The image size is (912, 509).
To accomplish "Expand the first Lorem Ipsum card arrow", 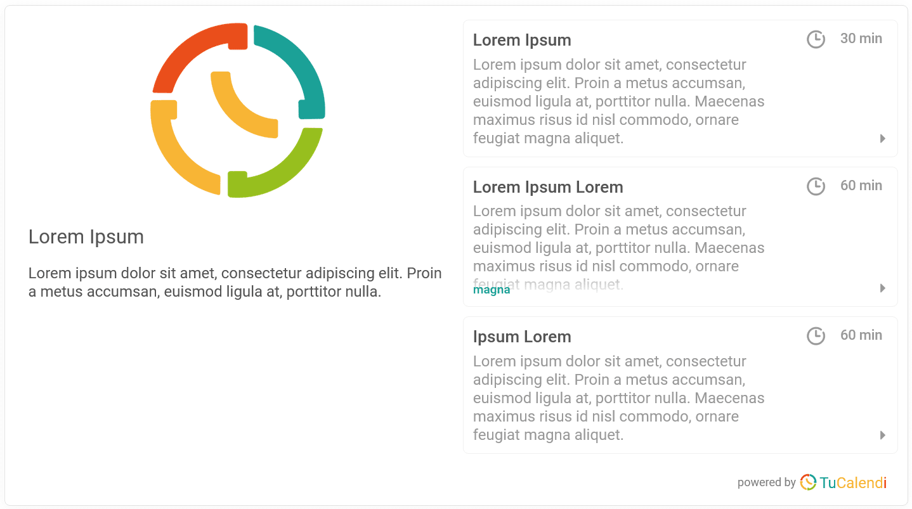I will tap(883, 138).
